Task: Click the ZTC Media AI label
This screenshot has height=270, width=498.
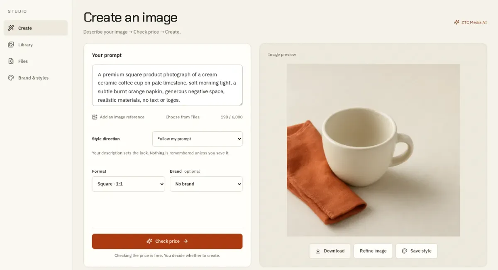Action: (474, 22)
